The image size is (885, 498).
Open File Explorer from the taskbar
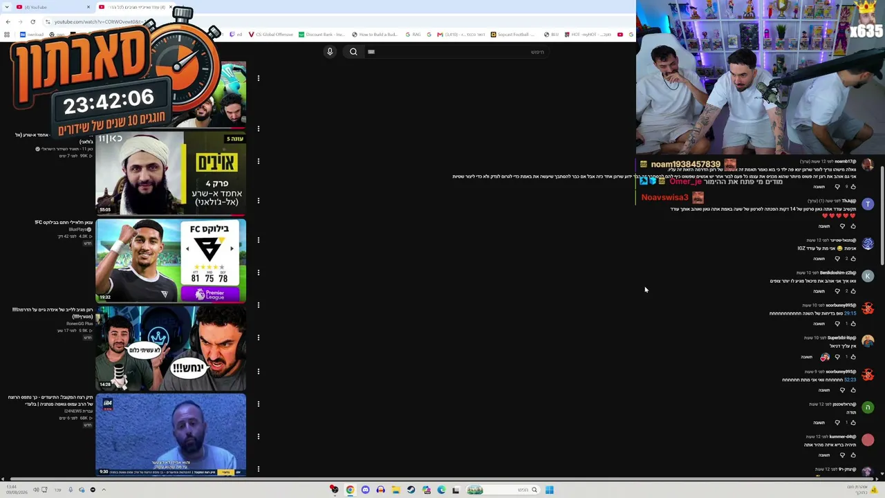pos(395,490)
